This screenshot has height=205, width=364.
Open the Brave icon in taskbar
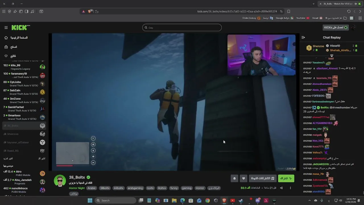coord(224,200)
